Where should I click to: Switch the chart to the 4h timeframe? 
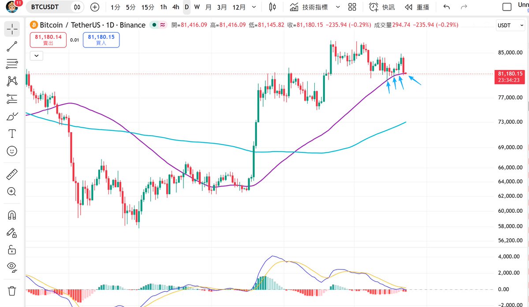click(x=176, y=7)
